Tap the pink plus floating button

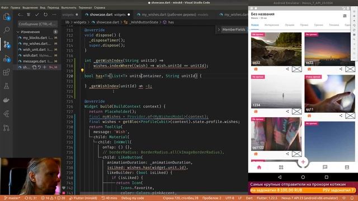coord(303,162)
